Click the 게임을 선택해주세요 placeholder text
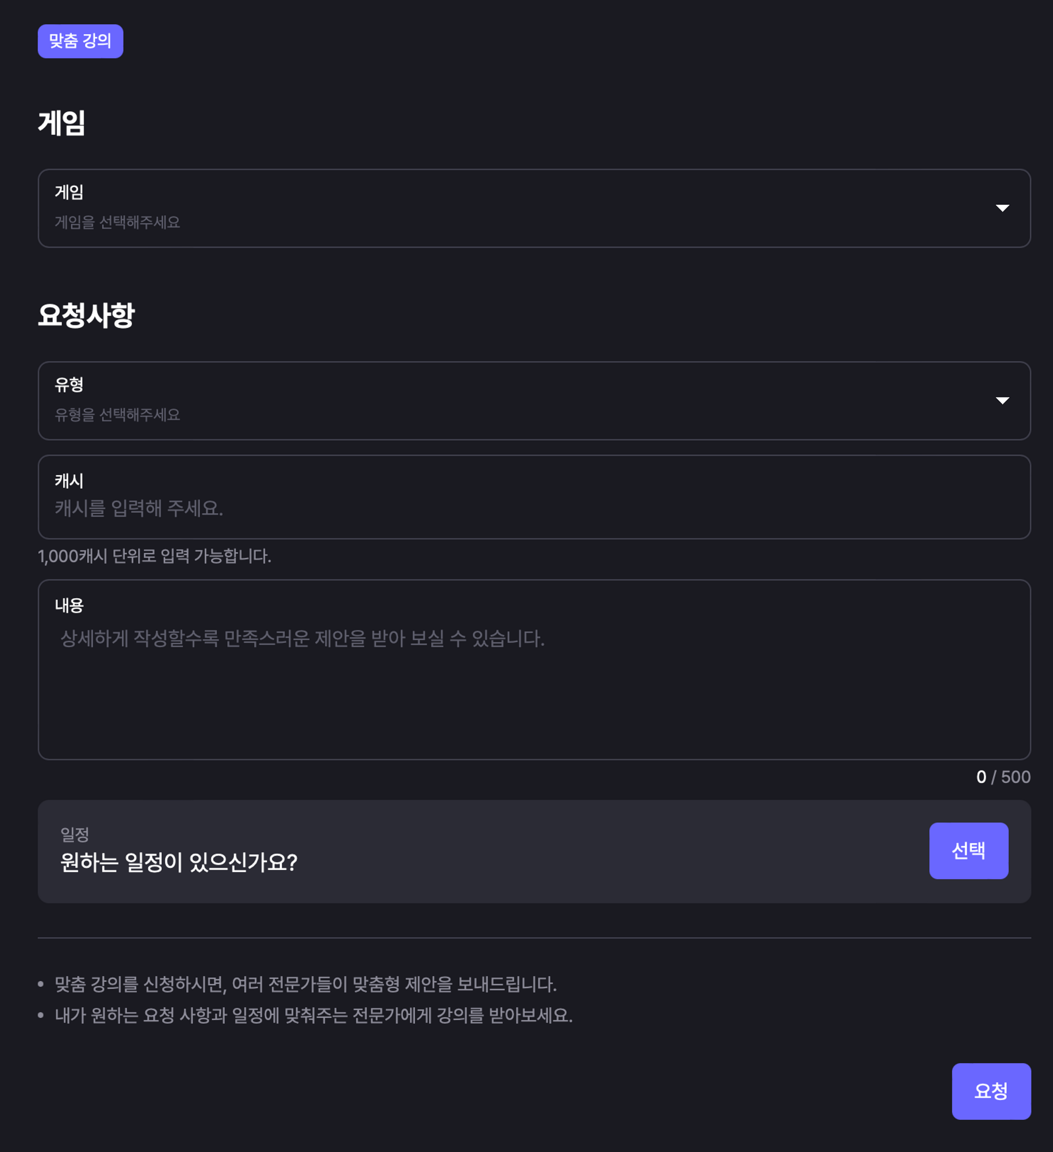This screenshot has width=1053, height=1152. (117, 222)
